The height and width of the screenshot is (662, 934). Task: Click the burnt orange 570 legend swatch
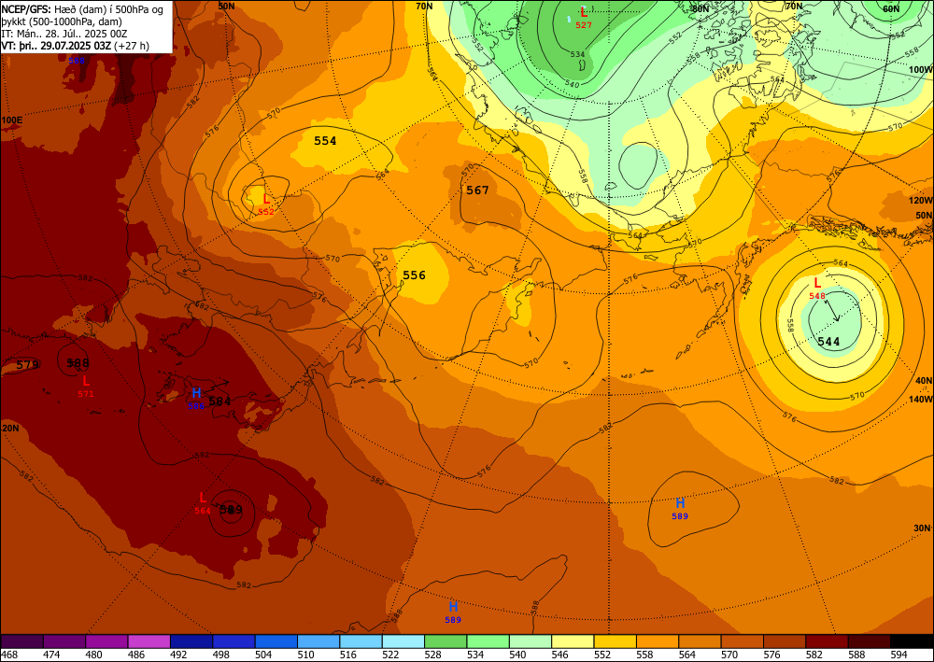(x=742, y=641)
